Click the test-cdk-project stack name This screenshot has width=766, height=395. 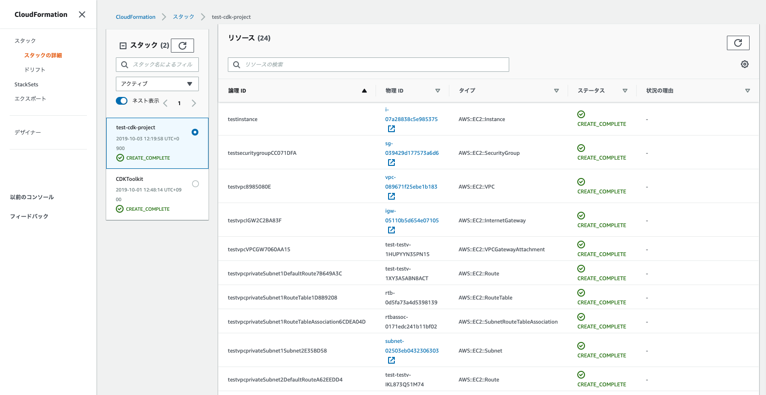click(x=136, y=128)
